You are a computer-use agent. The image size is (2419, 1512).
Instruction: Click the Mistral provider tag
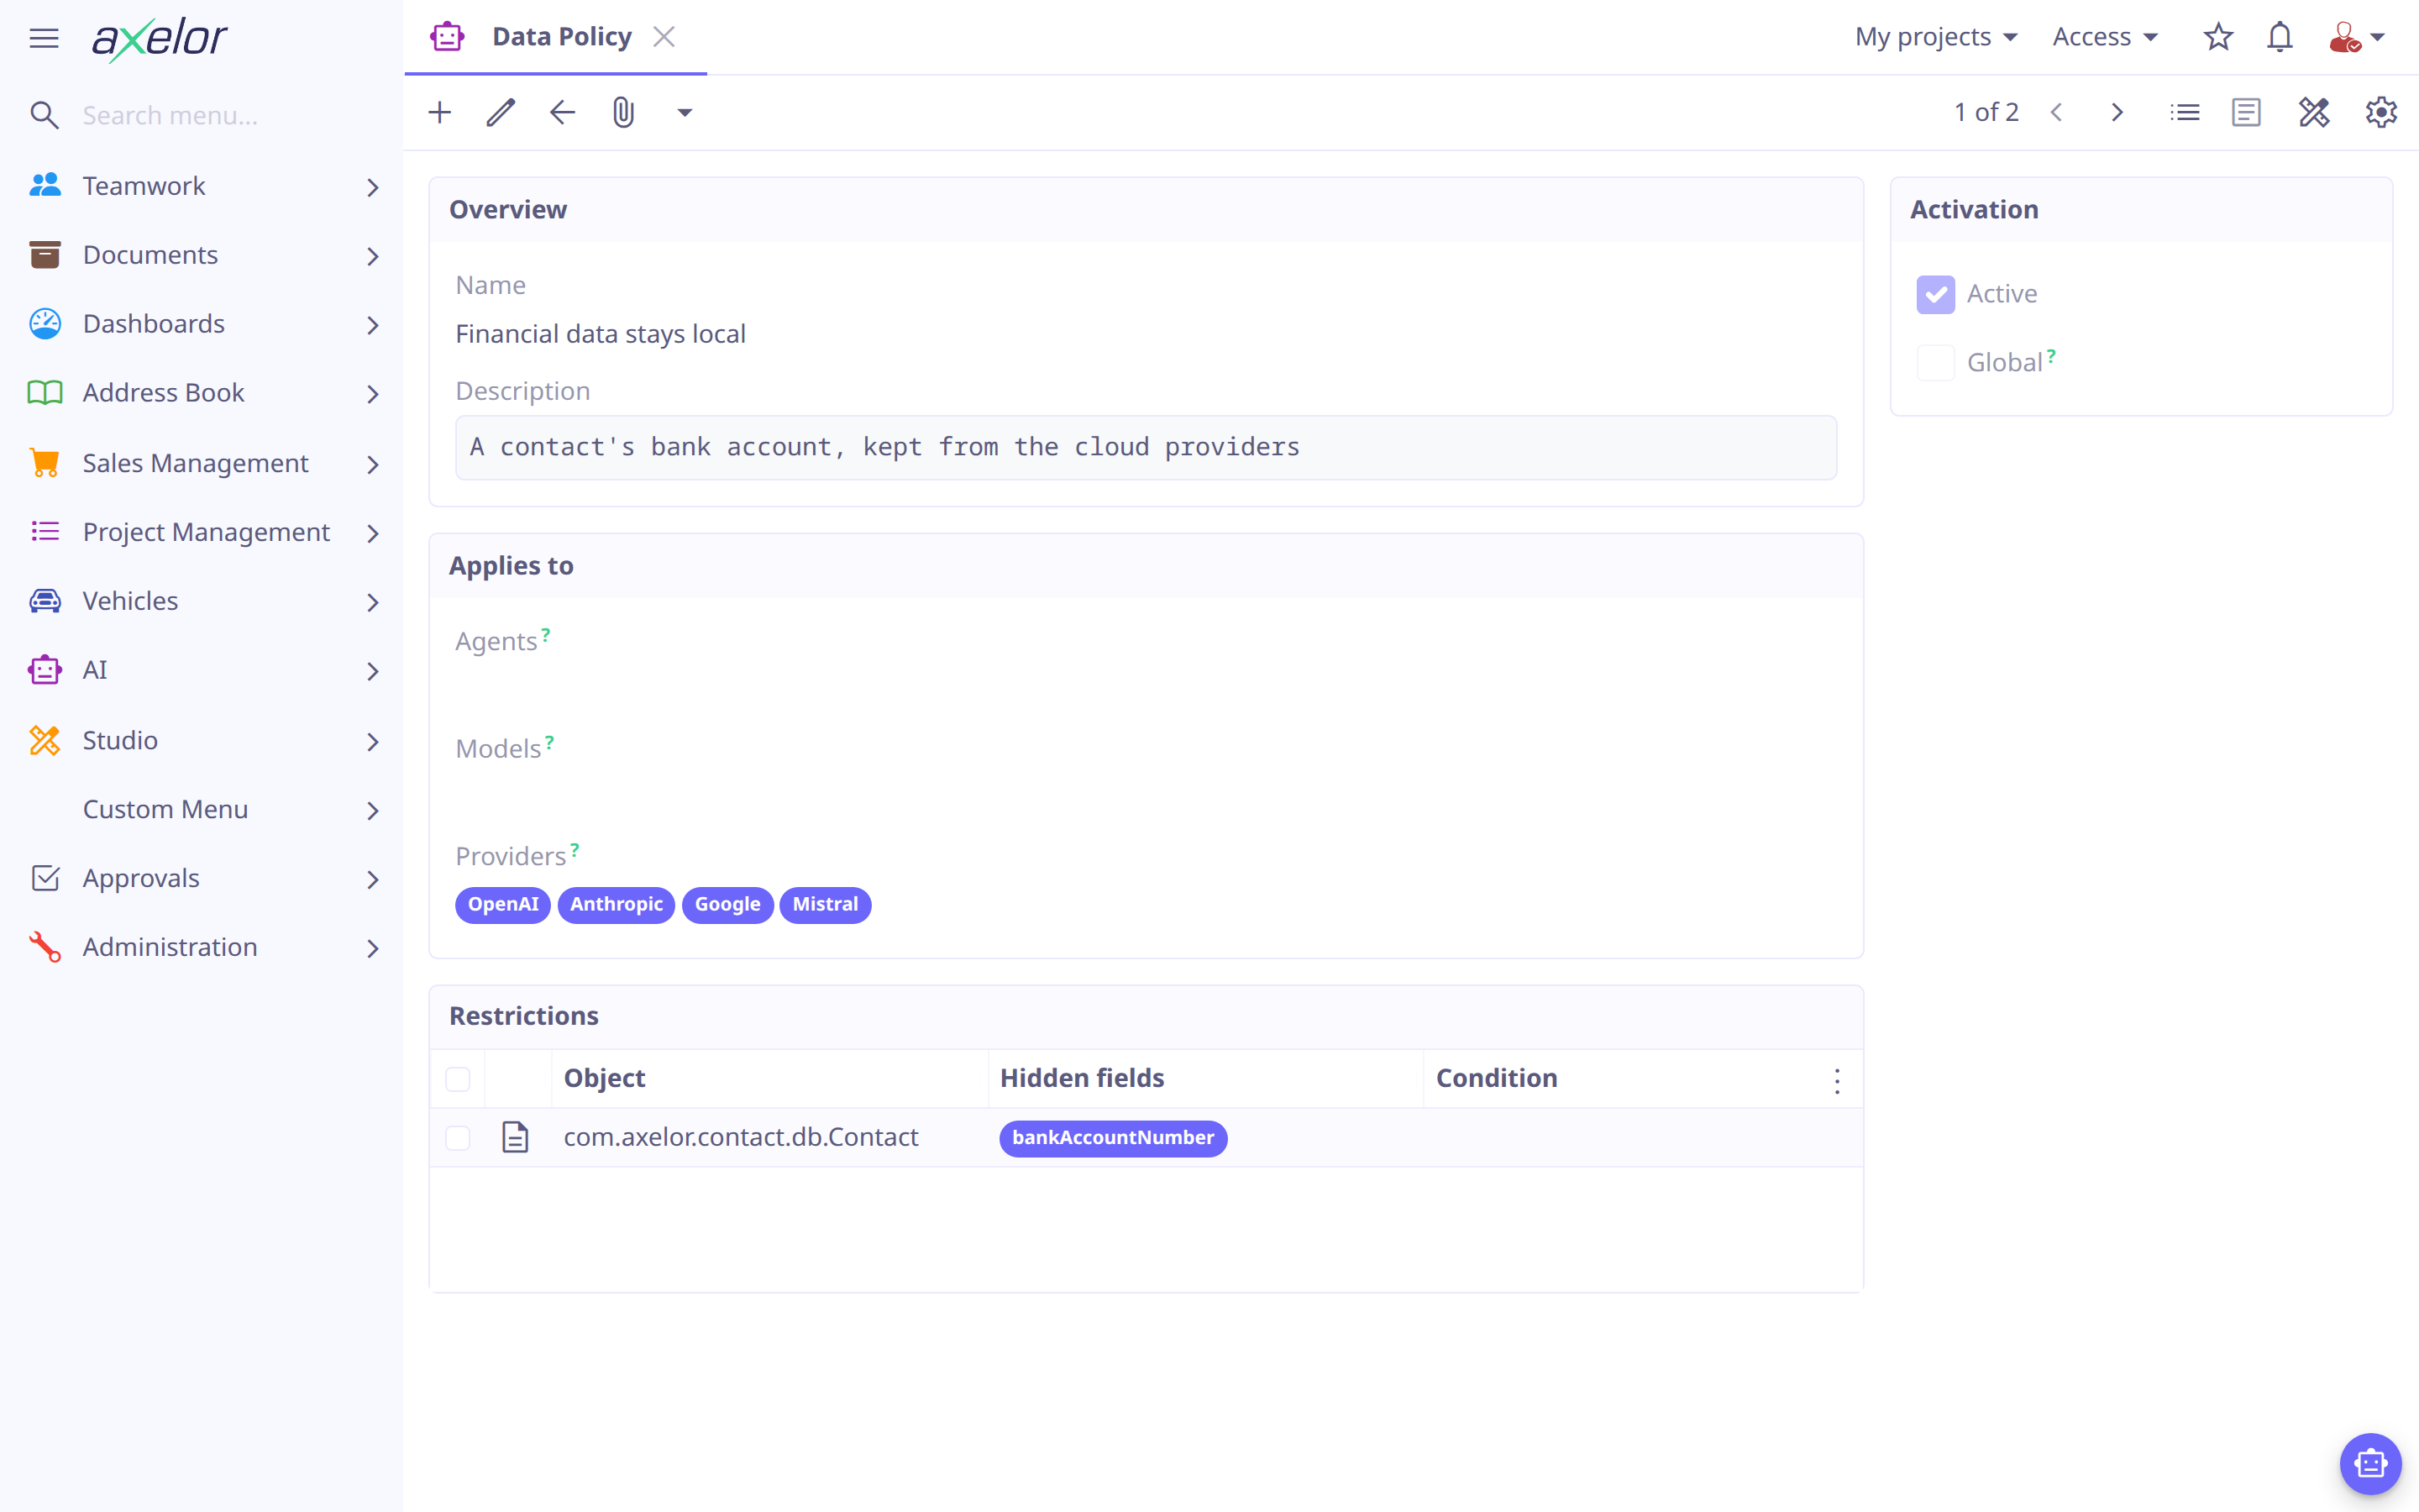coord(825,904)
